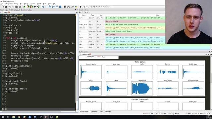Create a new file from the toolbar

pos(3,7)
